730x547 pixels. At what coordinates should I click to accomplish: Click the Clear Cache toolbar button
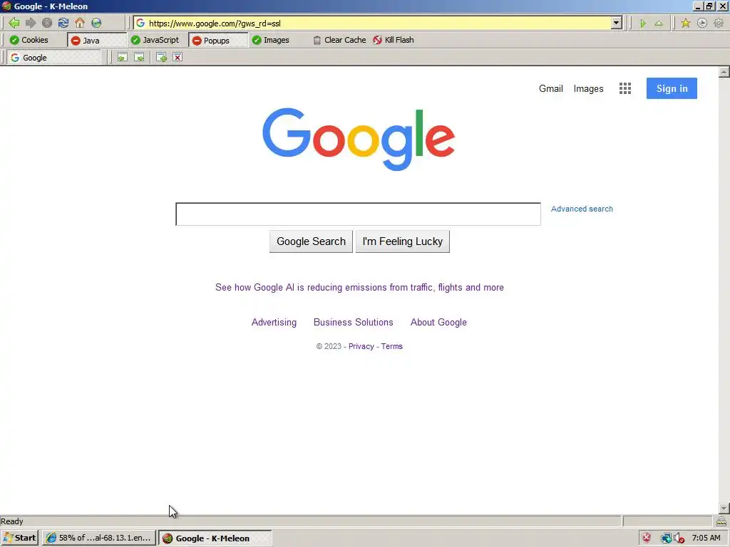coord(339,40)
